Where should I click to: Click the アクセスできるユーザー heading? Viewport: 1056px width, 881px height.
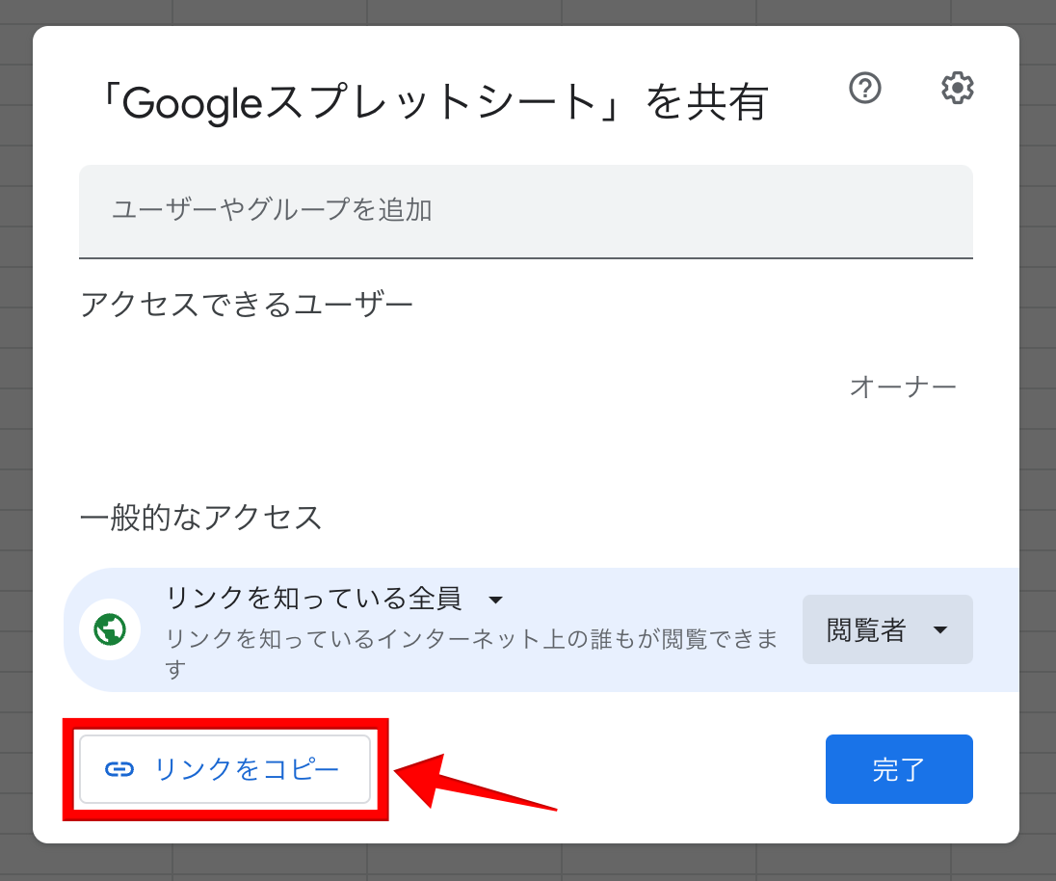click(x=247, y=305)
